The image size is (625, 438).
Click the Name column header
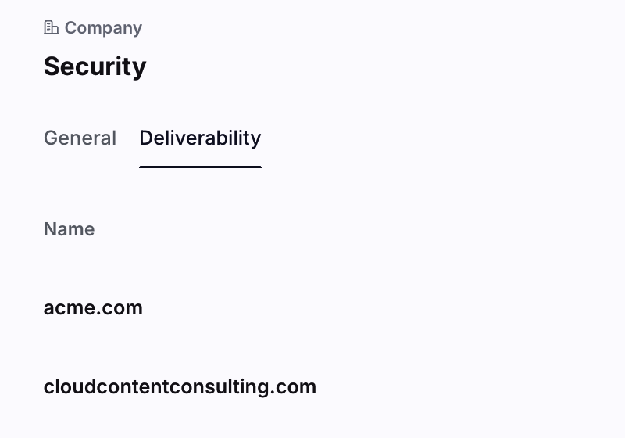(69, 229)
